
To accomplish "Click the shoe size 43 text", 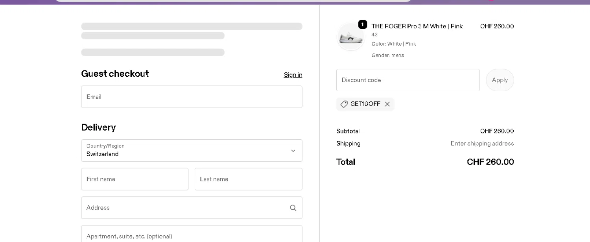I will 374,35.
